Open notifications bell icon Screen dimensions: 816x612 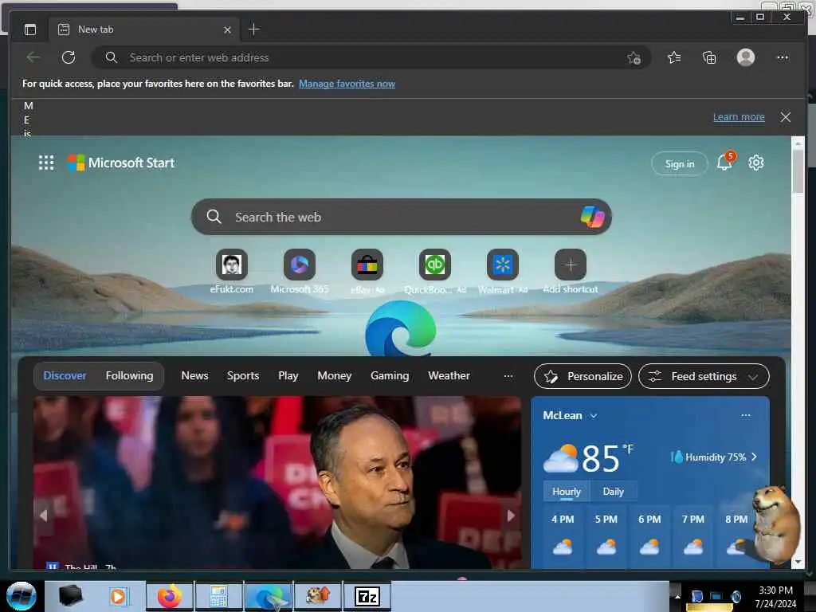coord(725,163)
